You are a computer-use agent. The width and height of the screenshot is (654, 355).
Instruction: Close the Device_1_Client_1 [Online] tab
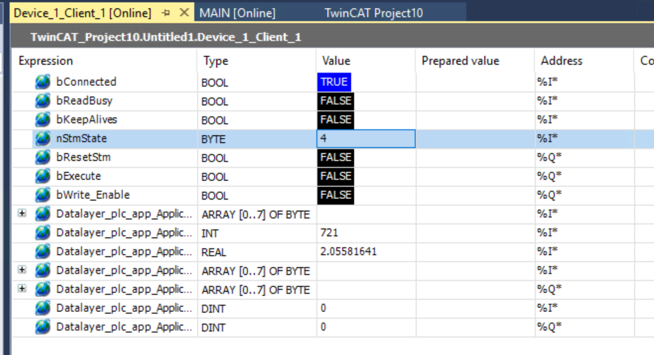tap(184, 13)
